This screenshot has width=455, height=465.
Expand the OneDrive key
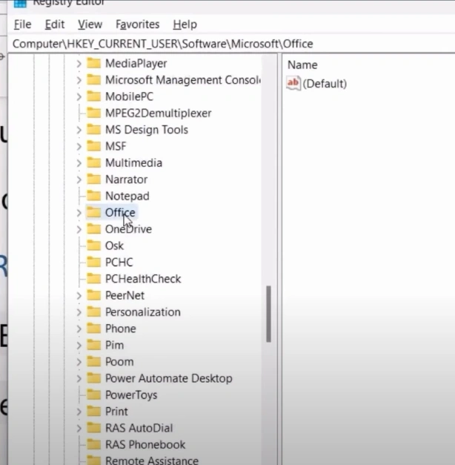click(79, 229)
